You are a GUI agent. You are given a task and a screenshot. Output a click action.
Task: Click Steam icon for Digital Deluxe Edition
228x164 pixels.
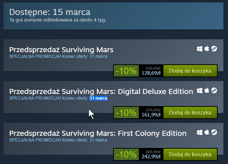click(x=214, y=91)
